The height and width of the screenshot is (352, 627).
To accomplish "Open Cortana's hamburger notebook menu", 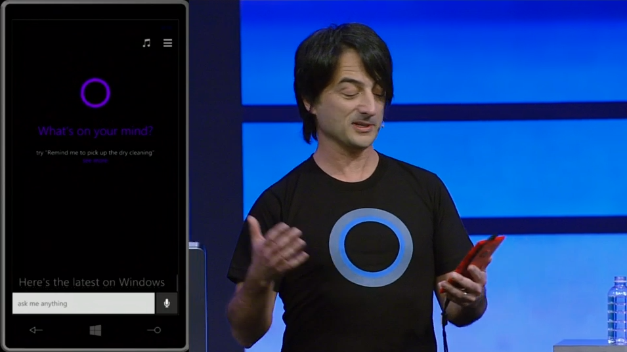I will click(x=167, y=43).
